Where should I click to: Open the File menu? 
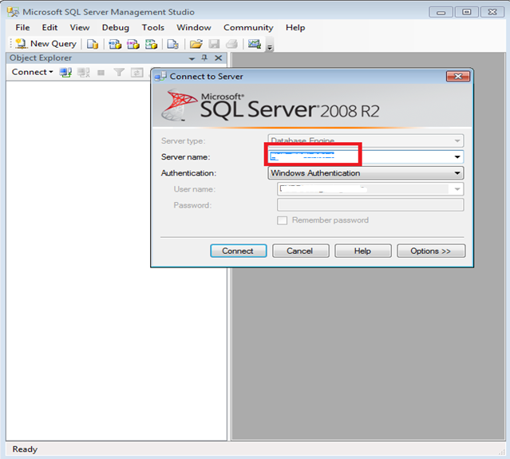22,28
